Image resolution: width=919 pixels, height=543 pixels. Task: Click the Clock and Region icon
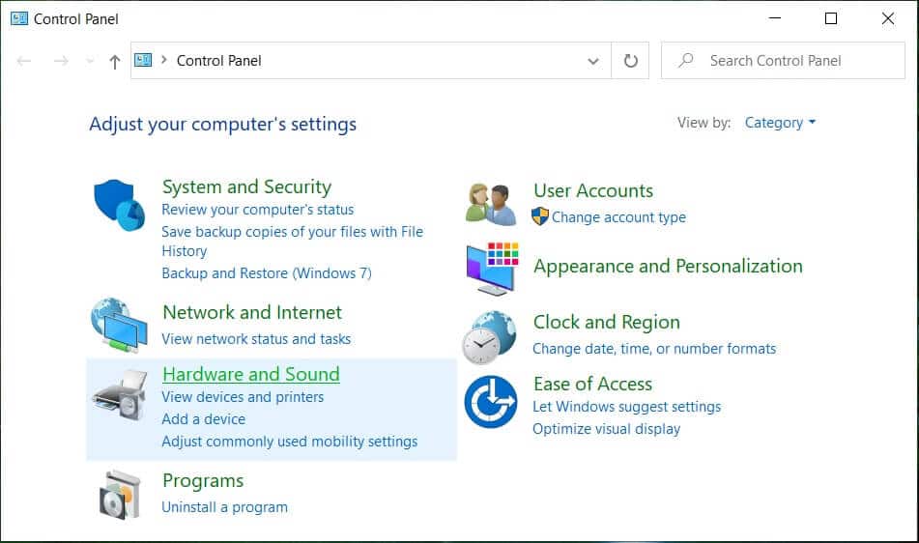pos(489,336)
